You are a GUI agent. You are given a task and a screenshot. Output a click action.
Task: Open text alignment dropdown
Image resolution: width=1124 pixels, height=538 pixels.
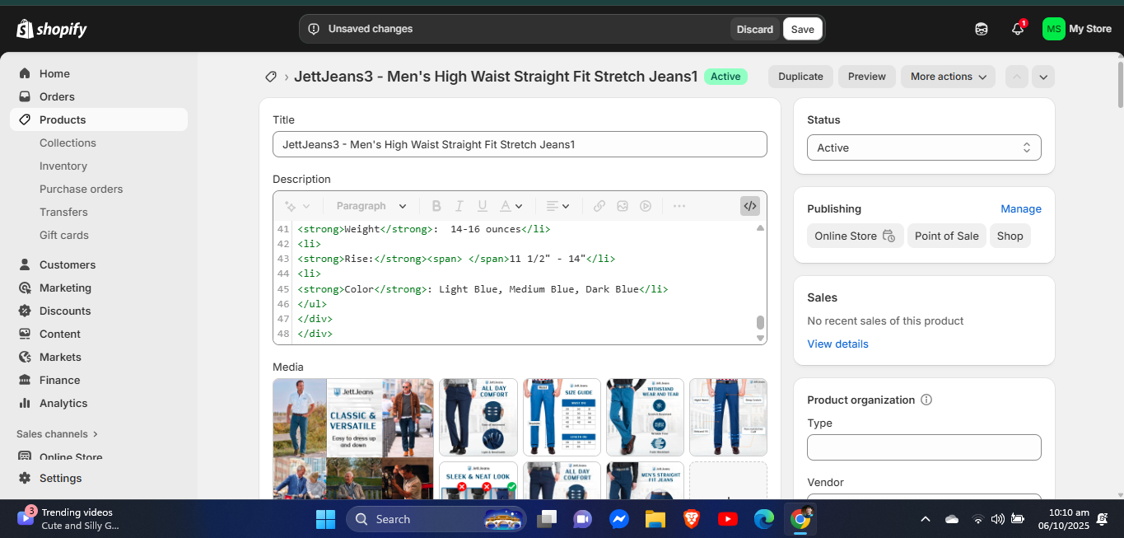558,206
